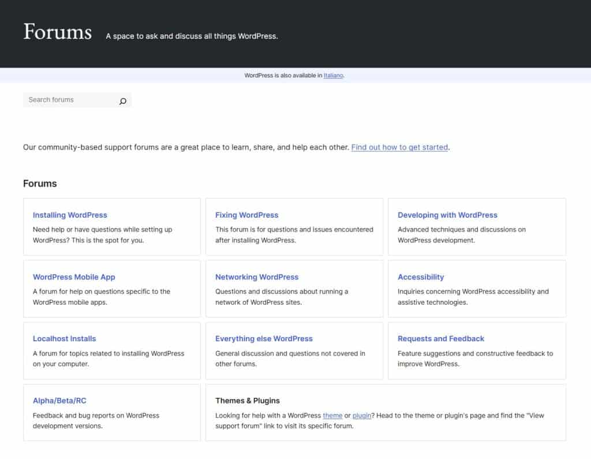Click 'Inquiries concerning WordPress accessibility and' text
This screenshot has height=459, width=591.
(473, 292)
